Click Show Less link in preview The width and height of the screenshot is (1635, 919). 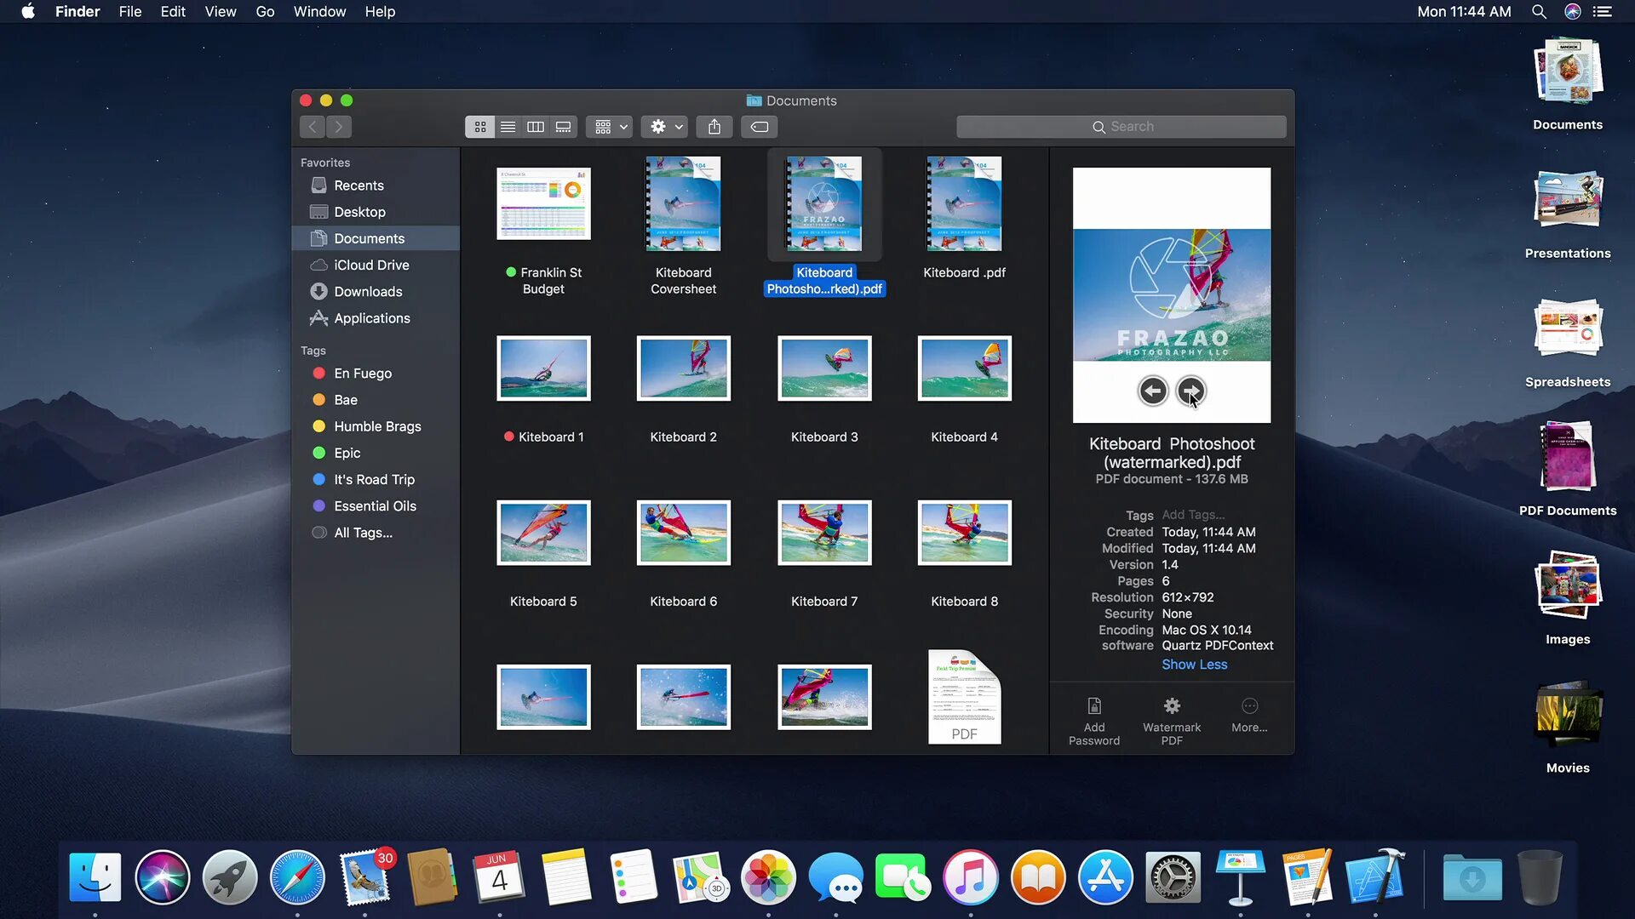pyautogui.click(x=1194, y=665)
